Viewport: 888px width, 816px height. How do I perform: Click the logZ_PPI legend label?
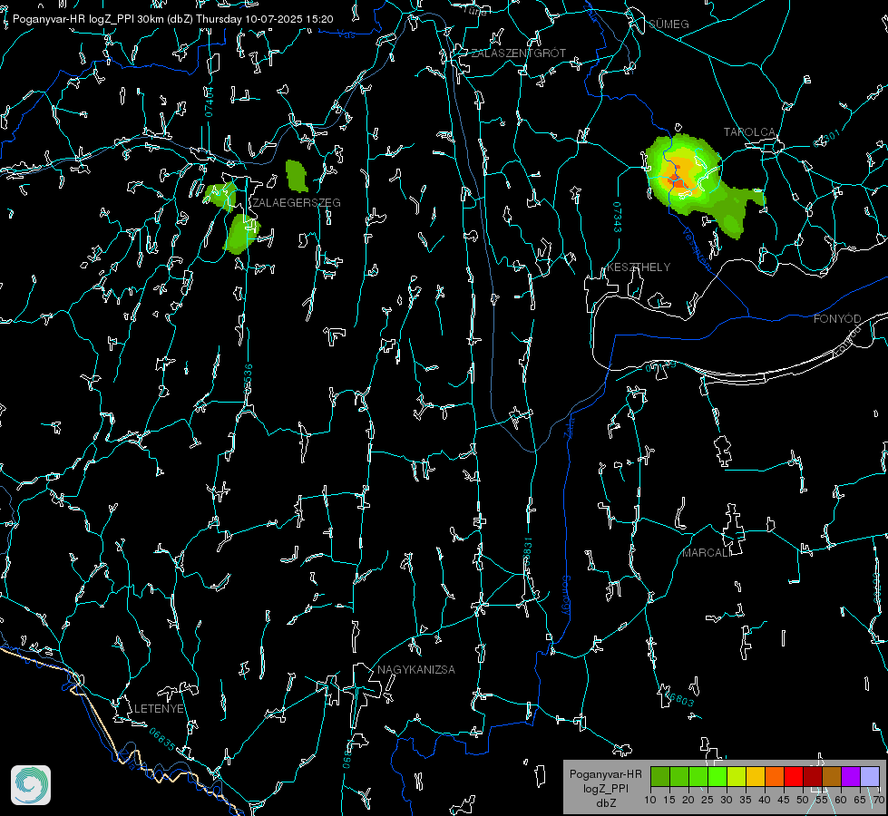coord(606,788)
